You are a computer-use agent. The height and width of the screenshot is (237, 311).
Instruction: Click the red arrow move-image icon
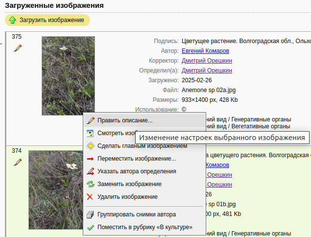coord(90,159)
